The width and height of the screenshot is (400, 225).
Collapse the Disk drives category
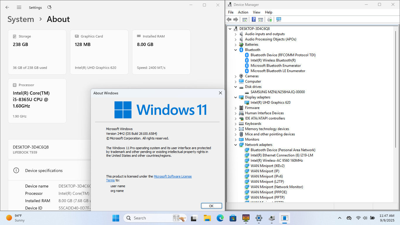(x=235, y=87)
